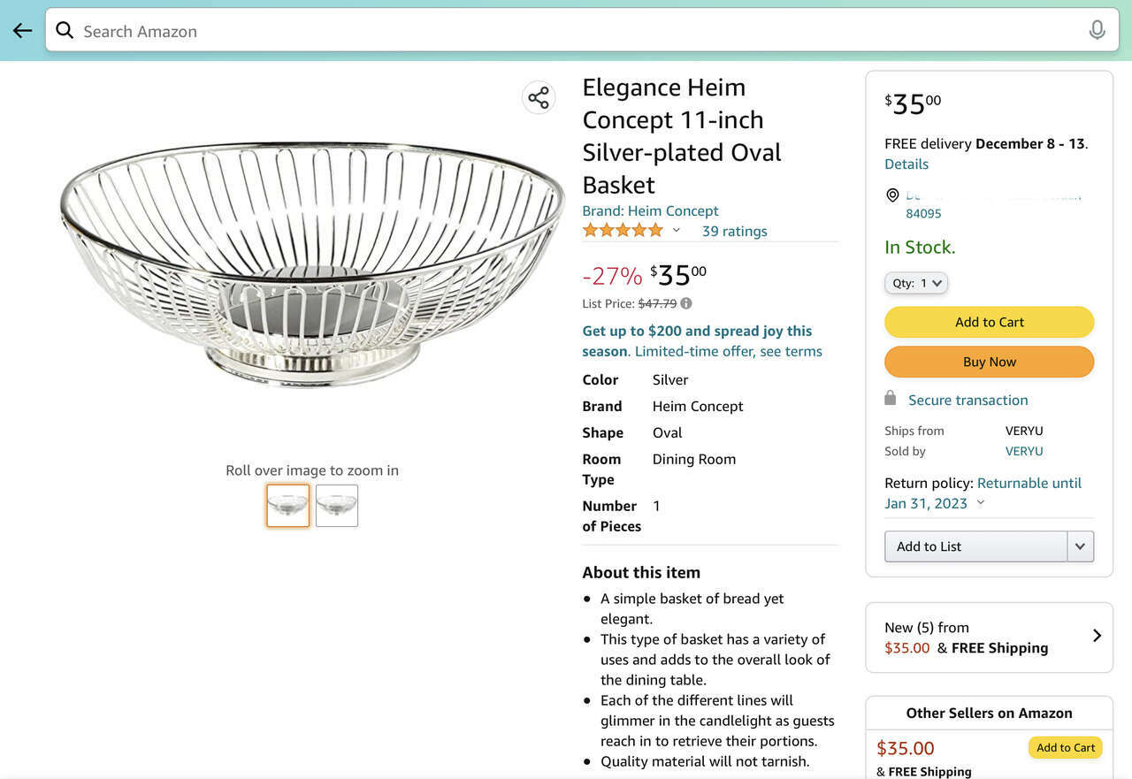Tap the back arrow icon
The height and width of the screenshot is (779, 1132).
click(22, 31)
